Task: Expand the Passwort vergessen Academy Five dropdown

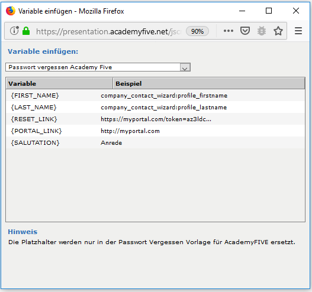Action: click(x=98, y=67)
